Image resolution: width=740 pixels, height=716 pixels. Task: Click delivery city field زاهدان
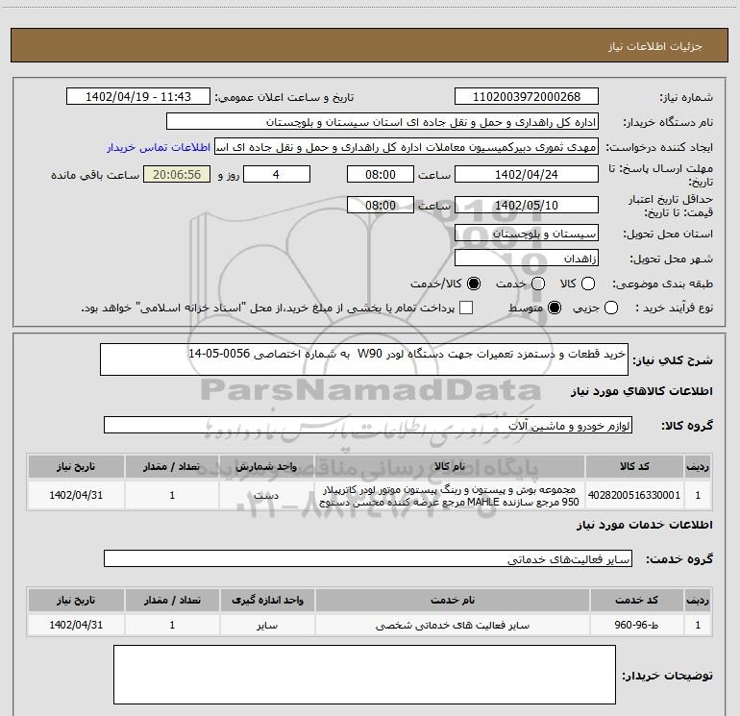(527, 258)
